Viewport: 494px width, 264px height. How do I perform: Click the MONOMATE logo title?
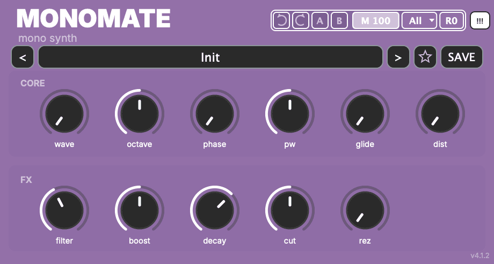[x=93, y=19]
